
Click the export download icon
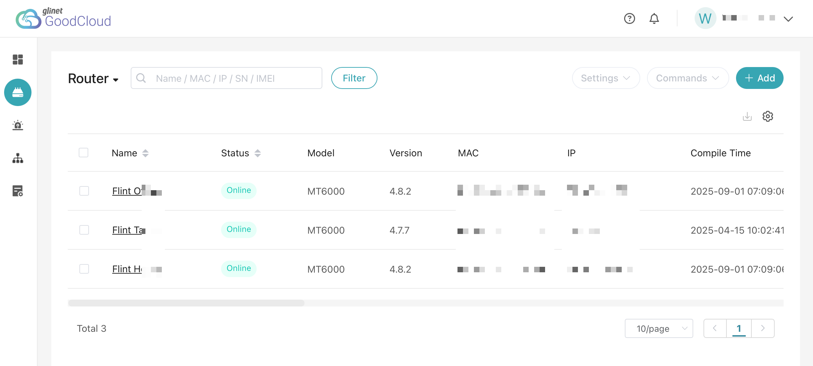coord(747,117)
